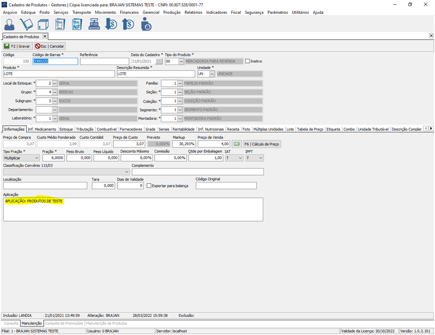The height and width of the screenshot is (335, 435).
Task: Click the cash register toolbar icon
Action: pos(94,24)
